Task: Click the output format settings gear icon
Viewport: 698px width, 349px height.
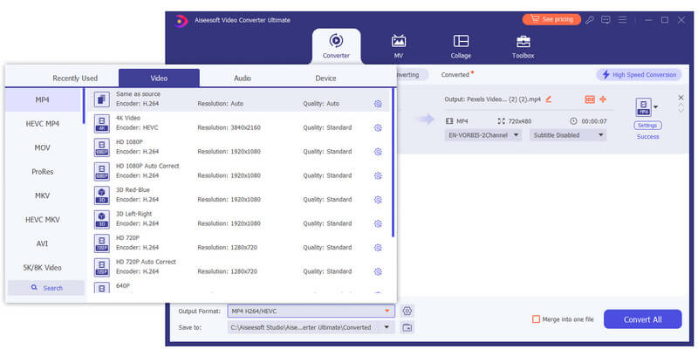Action: (407, 311)
